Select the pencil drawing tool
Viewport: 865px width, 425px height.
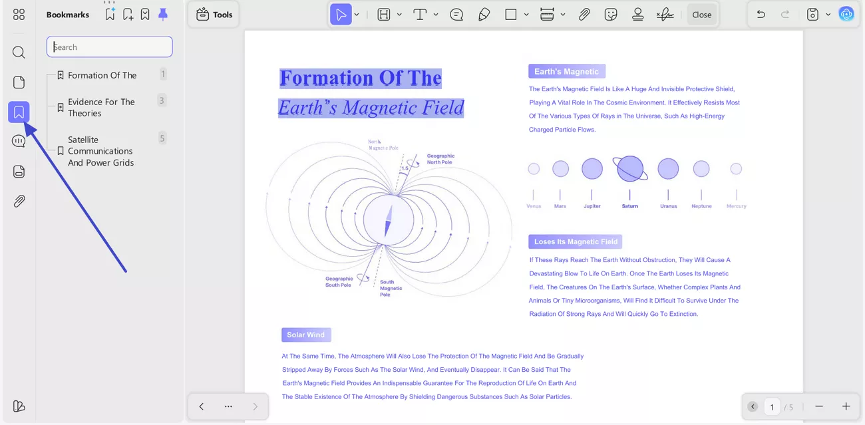point(484,15)
